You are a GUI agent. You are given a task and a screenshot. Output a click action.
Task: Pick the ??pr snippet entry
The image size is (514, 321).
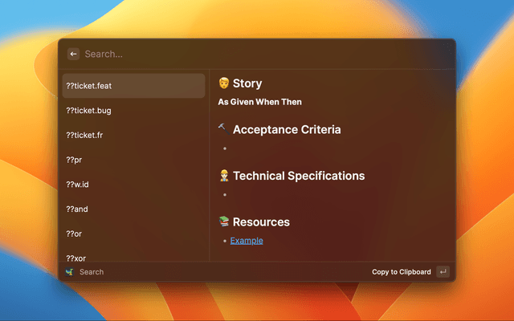pos(133,160)
